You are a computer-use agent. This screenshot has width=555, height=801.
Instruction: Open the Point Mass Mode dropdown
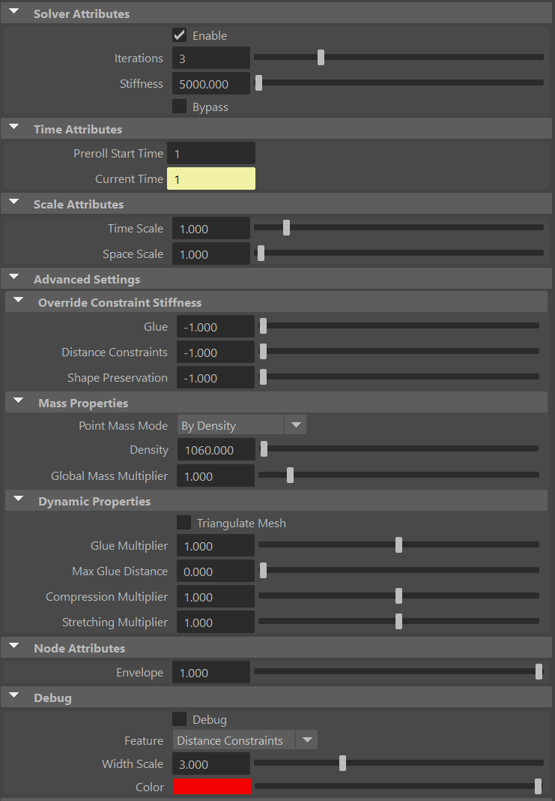[x=242, y=425]
